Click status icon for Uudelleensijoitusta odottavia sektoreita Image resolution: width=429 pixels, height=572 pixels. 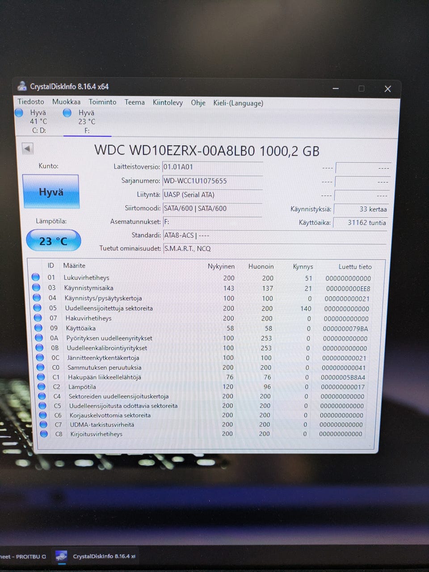(x=42, y=406)
